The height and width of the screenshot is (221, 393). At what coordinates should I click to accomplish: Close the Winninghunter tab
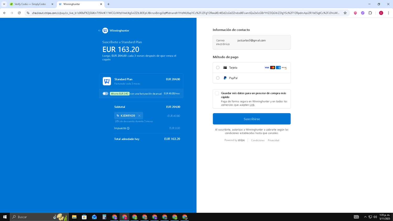pos(101,4)
